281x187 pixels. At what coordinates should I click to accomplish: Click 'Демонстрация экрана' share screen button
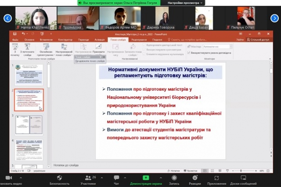(146, 180)
